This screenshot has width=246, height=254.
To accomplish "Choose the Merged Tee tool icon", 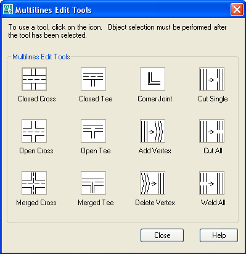I will coord(93,183).
